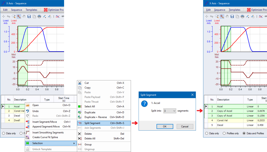Click the save icon in left window toolbar
The width and height of the screenshot is (267, 152).
click(x=29, y=17)
